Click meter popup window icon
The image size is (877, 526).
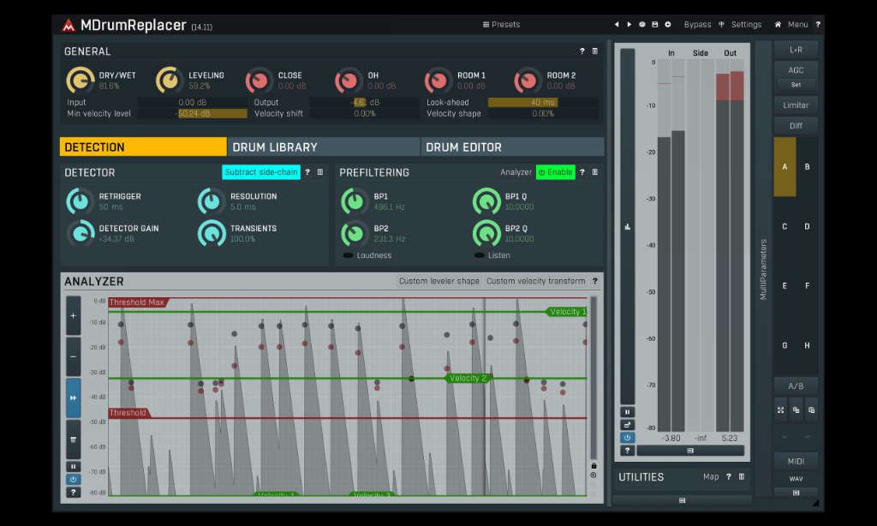628,425
